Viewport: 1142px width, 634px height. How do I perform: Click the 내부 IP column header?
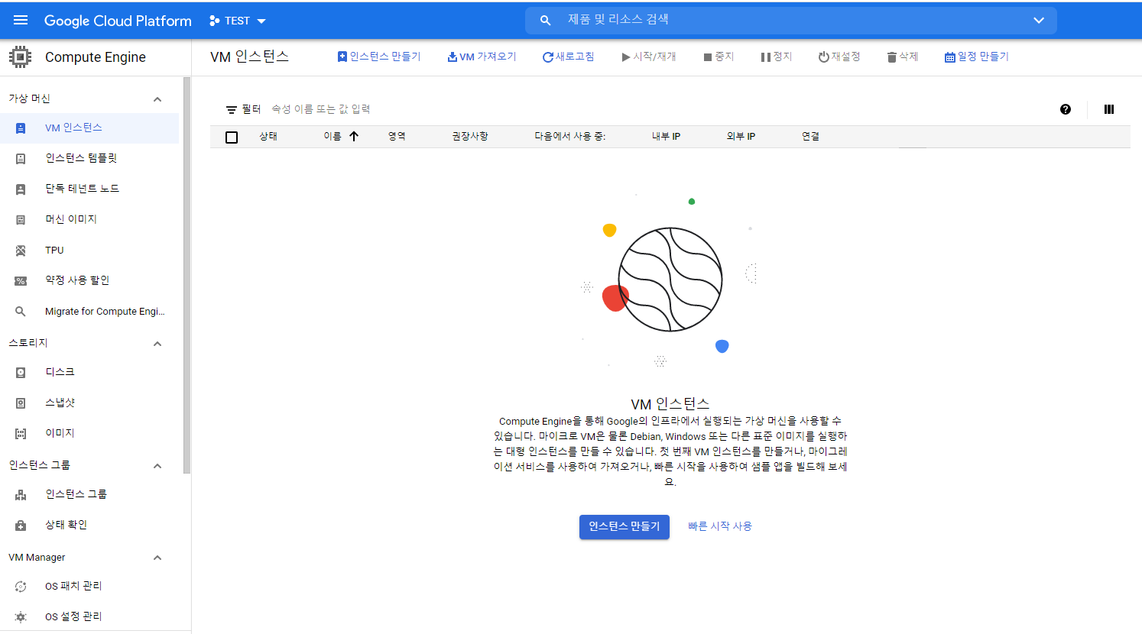point(666,137)
